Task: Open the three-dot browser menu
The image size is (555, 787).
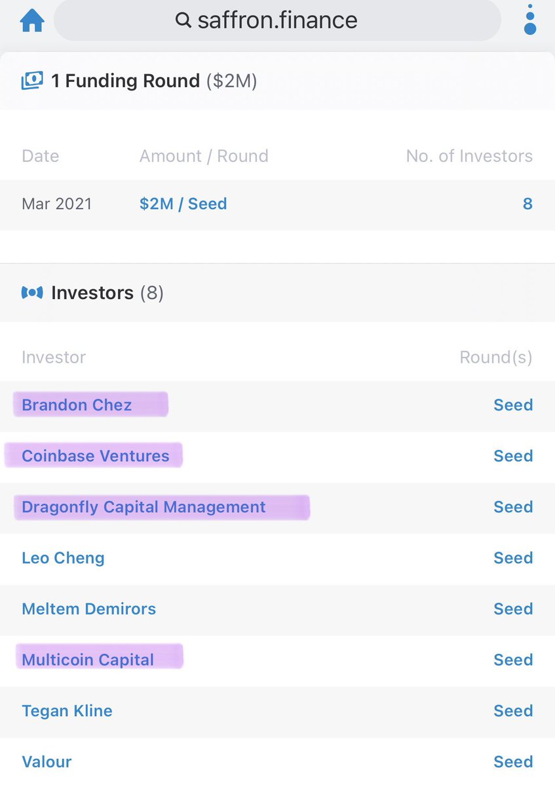Action: click(x=530, y=20)
